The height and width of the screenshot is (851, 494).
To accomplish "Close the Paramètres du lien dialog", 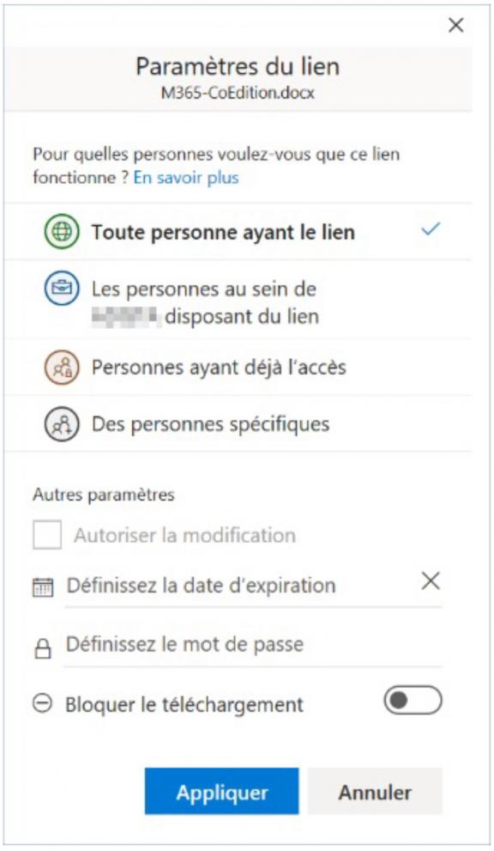I will point(456,25).
